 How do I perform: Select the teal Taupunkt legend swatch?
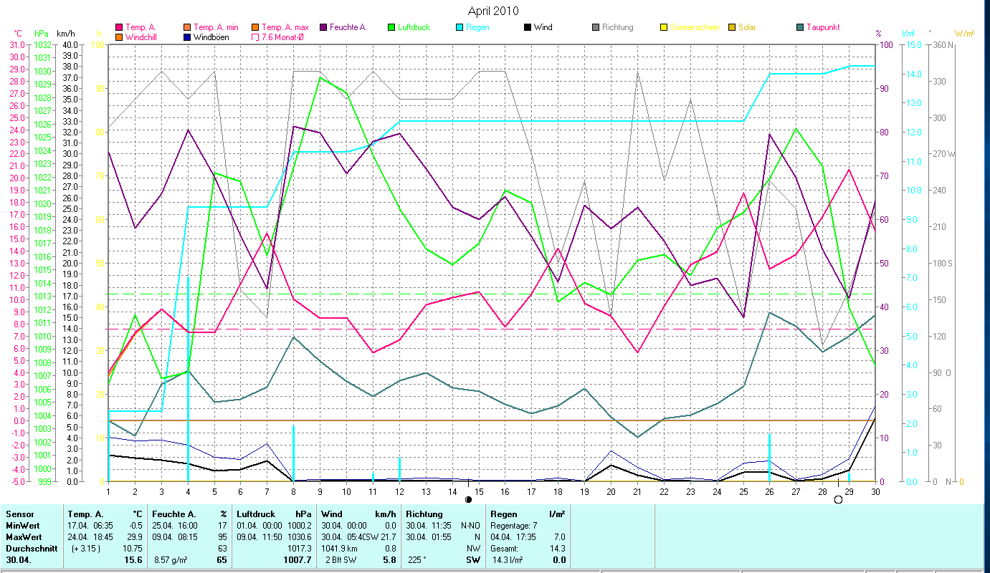coord(800,27)
